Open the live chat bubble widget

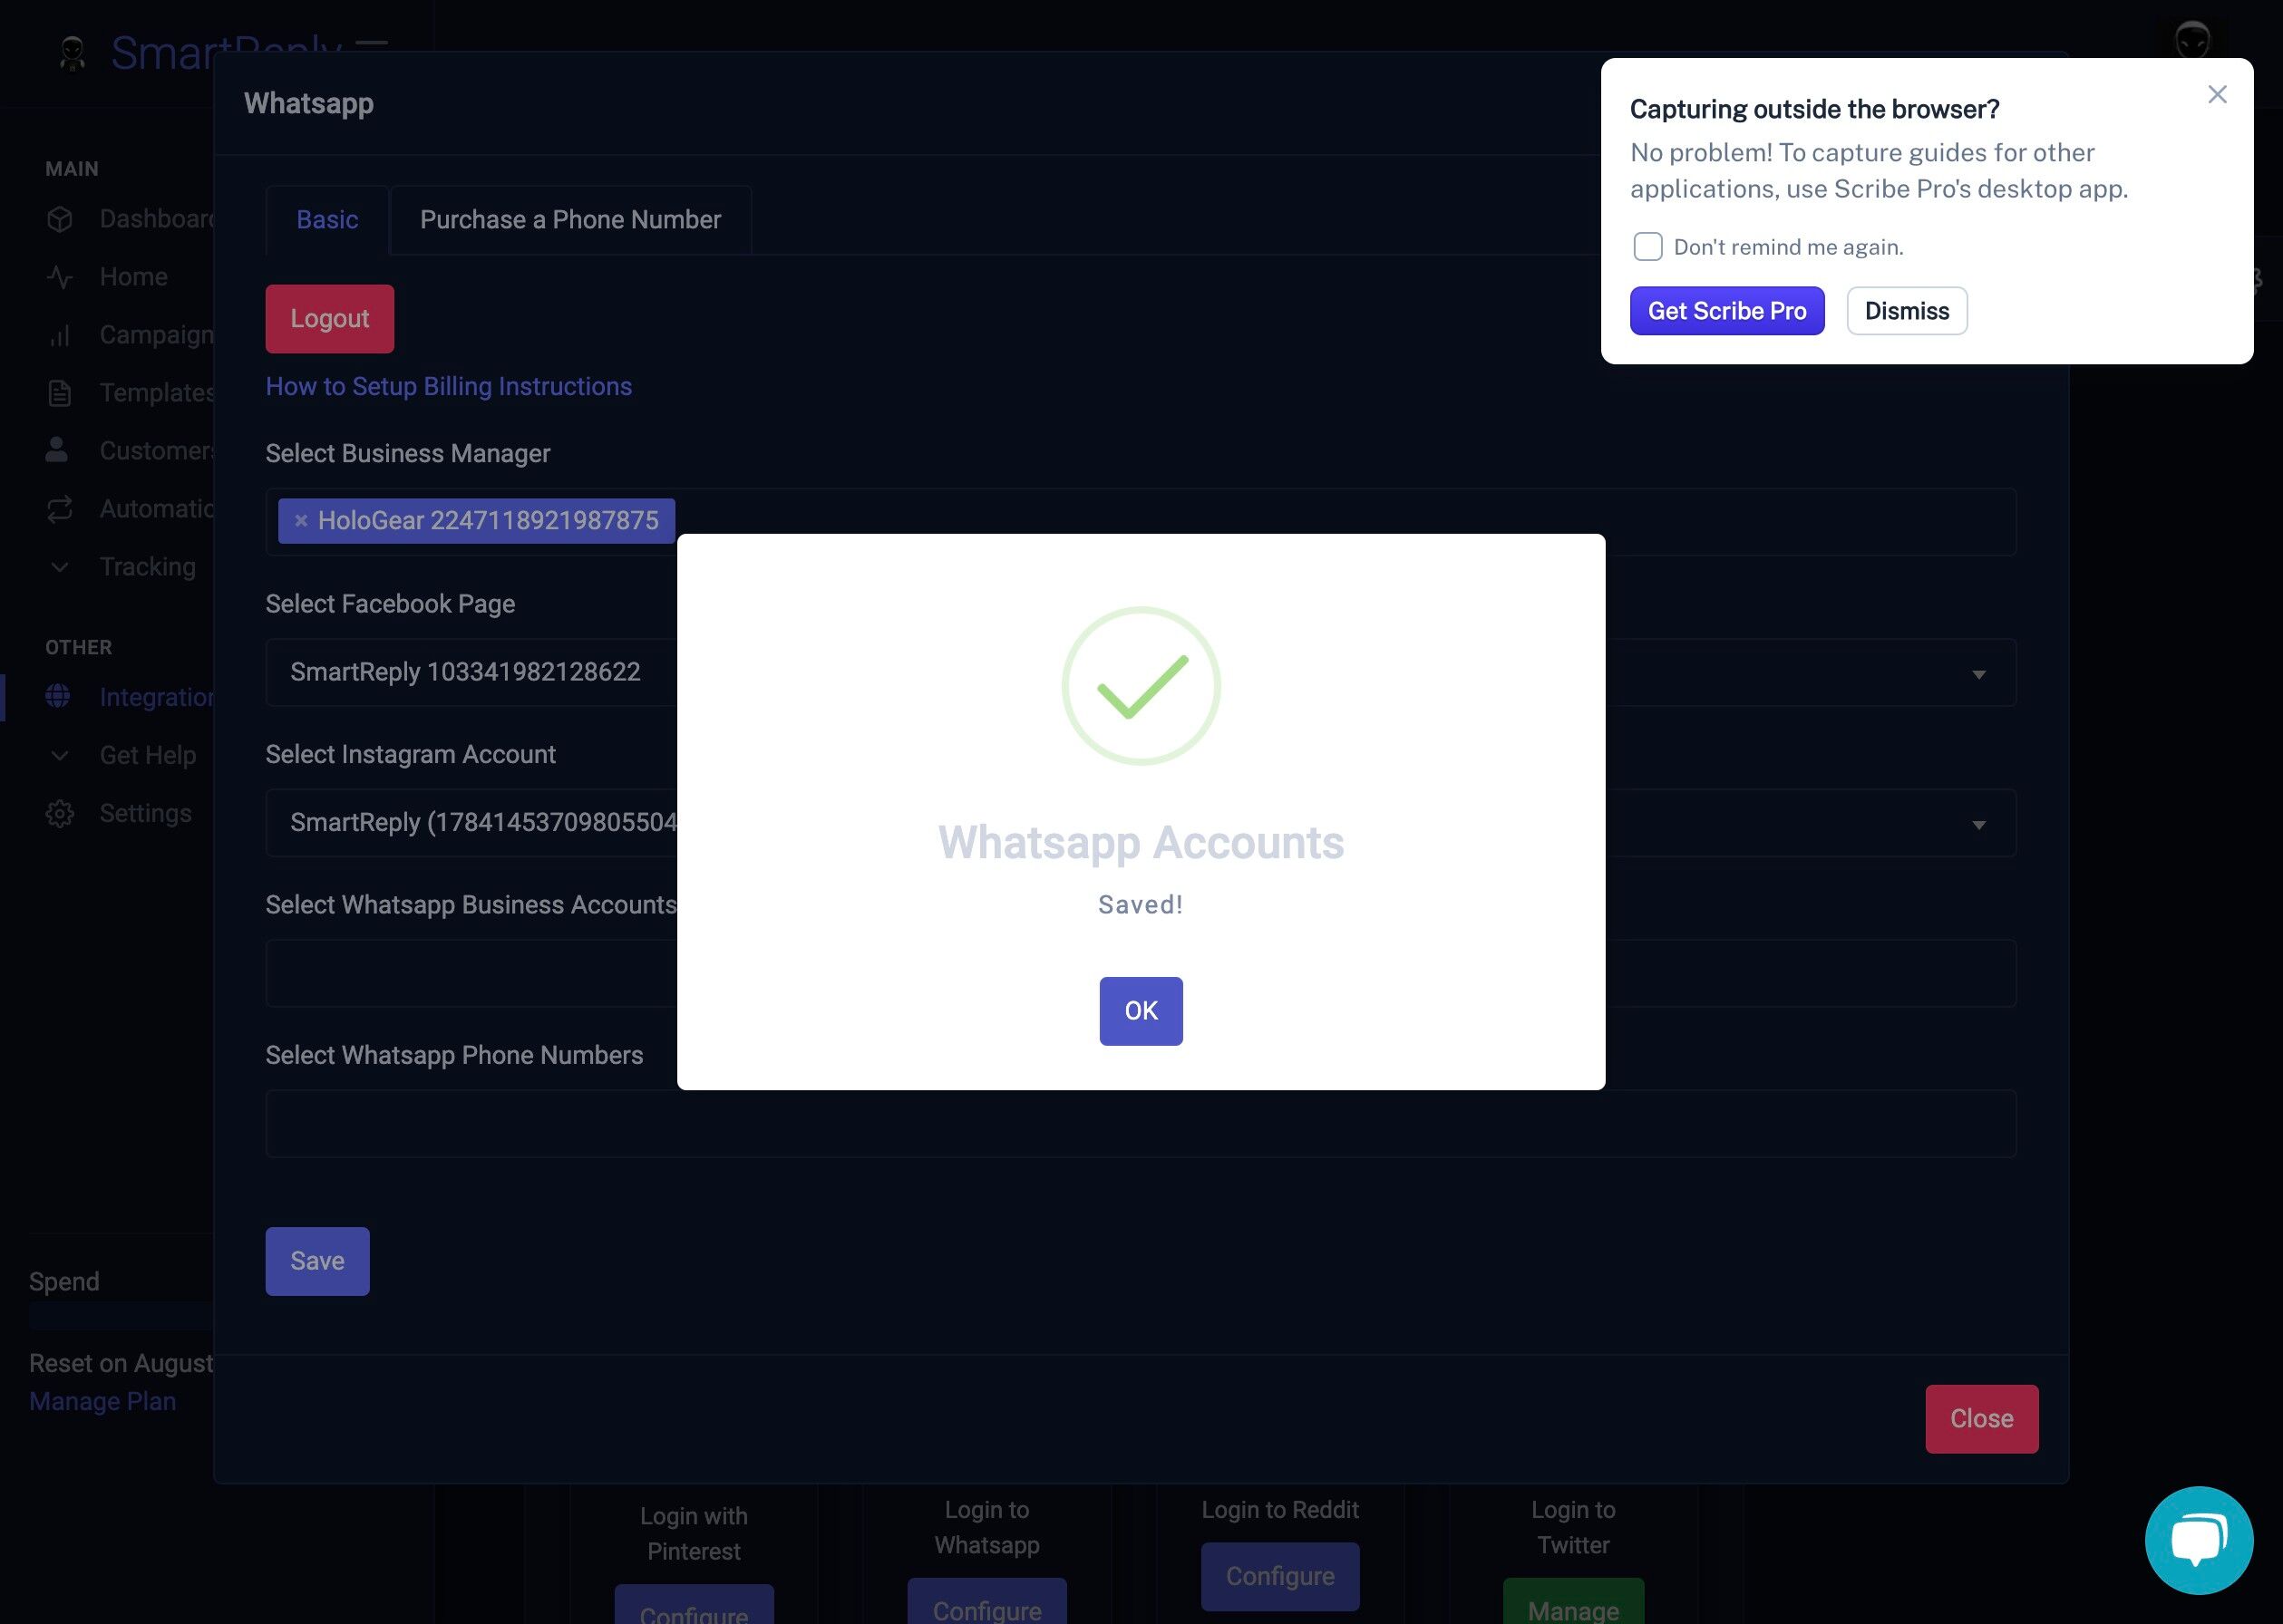(x=2198, y=1539)
